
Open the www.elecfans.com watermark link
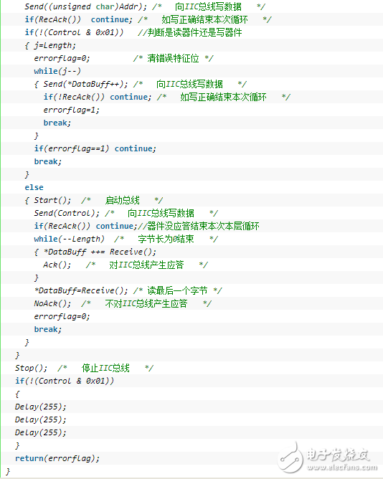click(x=342, y=468)
